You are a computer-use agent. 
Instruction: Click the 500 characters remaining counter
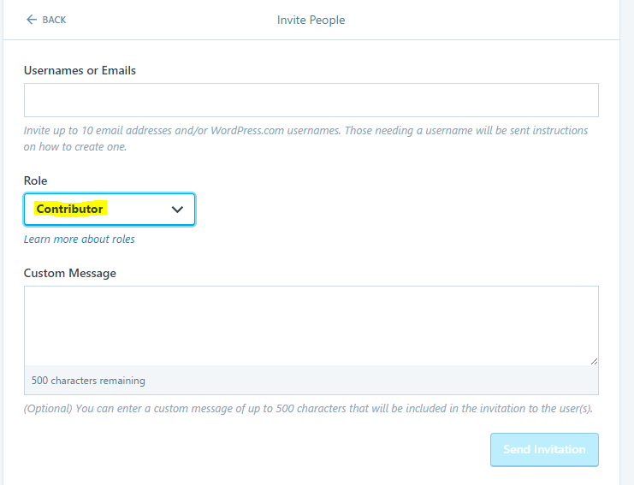[x=88, y=381]
